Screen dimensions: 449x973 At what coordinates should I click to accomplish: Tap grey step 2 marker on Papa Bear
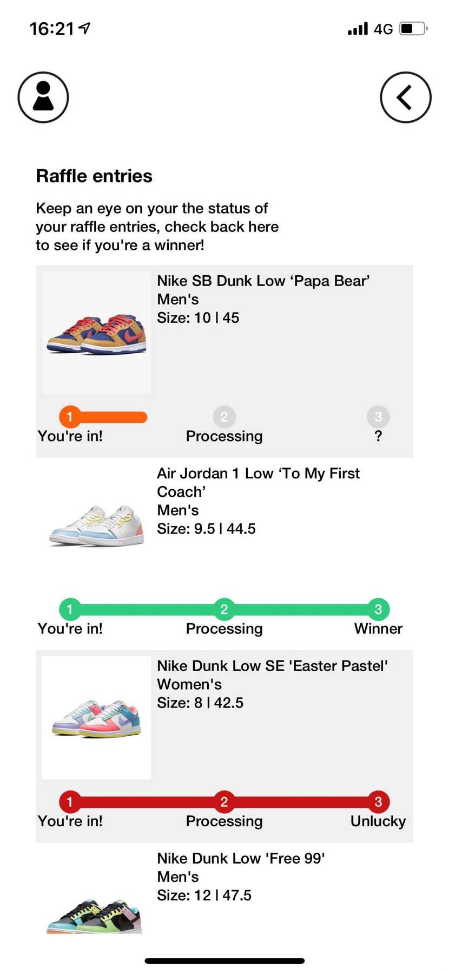pos(224,417)
